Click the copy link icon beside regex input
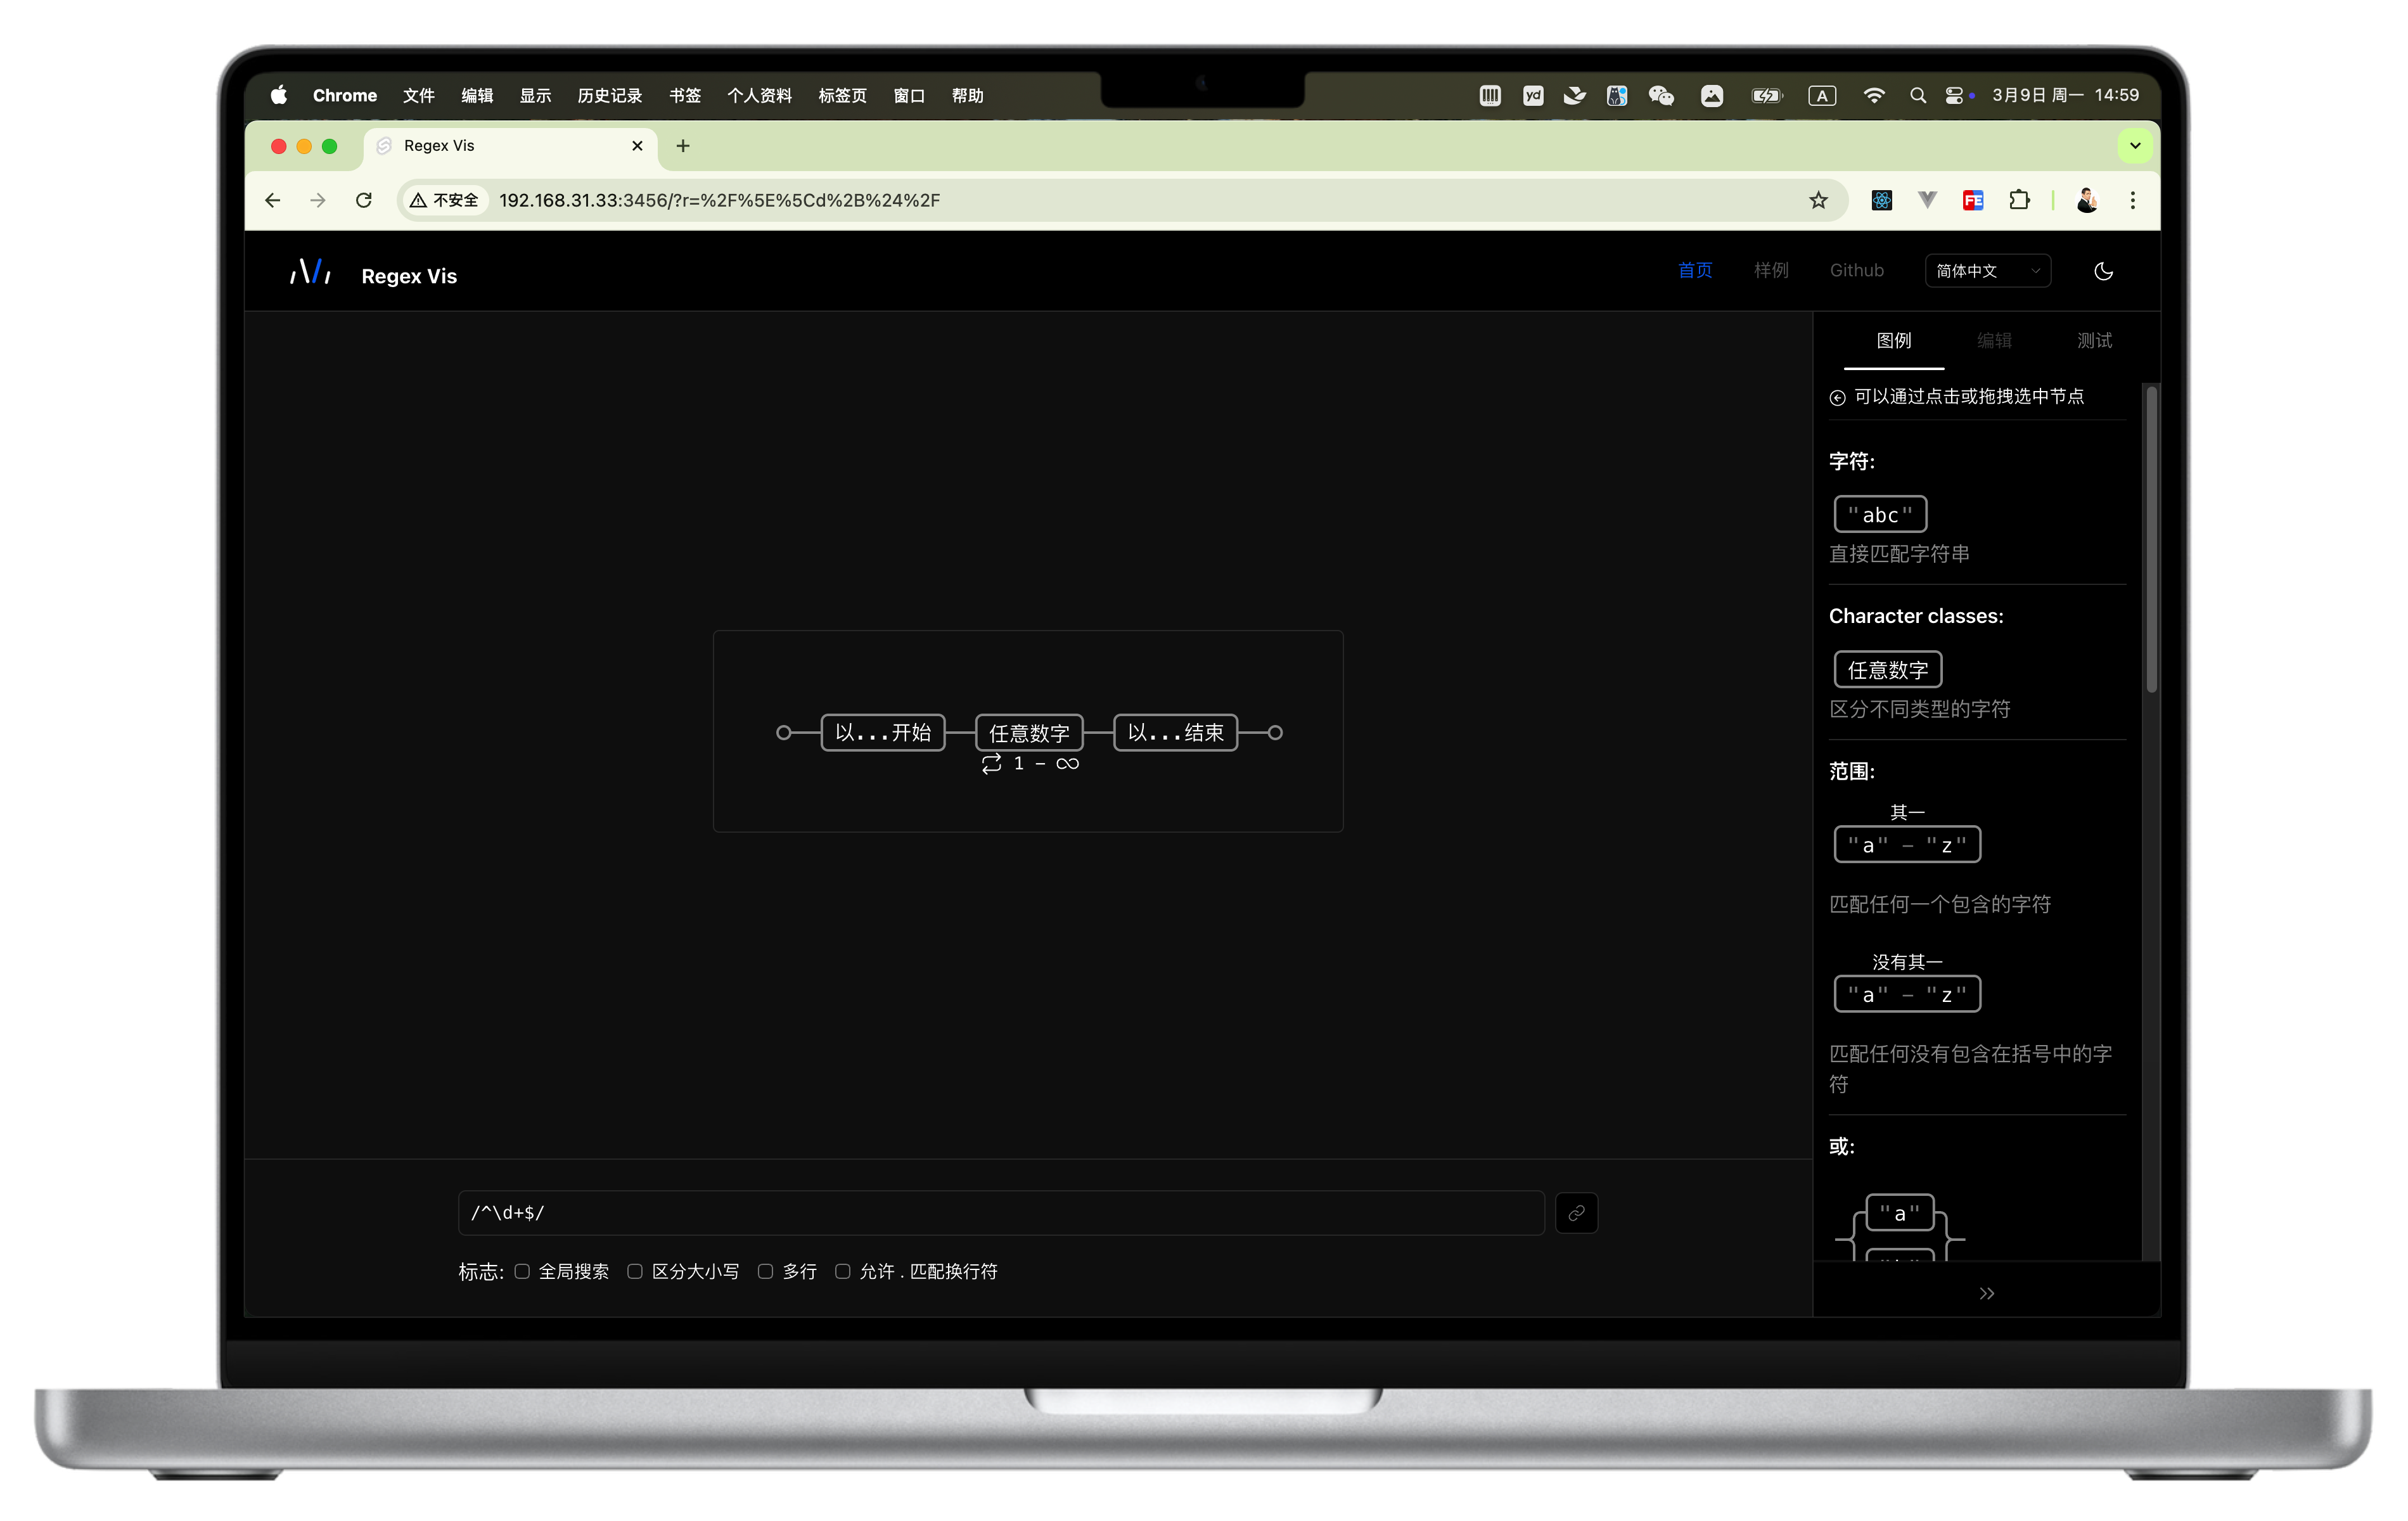This screenshot has height=1521, width=2408. pyautogui.click(x=1576, y=1213)
